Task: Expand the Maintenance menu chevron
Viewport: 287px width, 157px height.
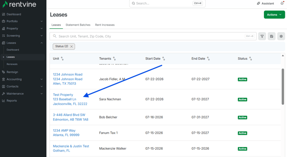Action: point(42,94)
